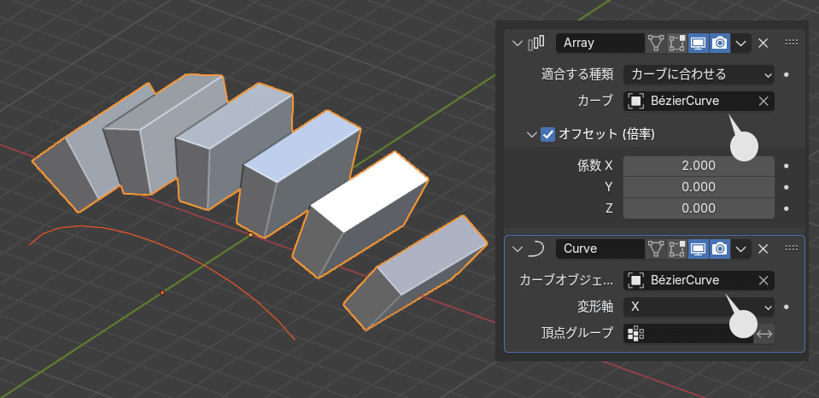Click animate dot beside 係数 X
The width and height of the screenshot is (819, 398).
(786, 166)
